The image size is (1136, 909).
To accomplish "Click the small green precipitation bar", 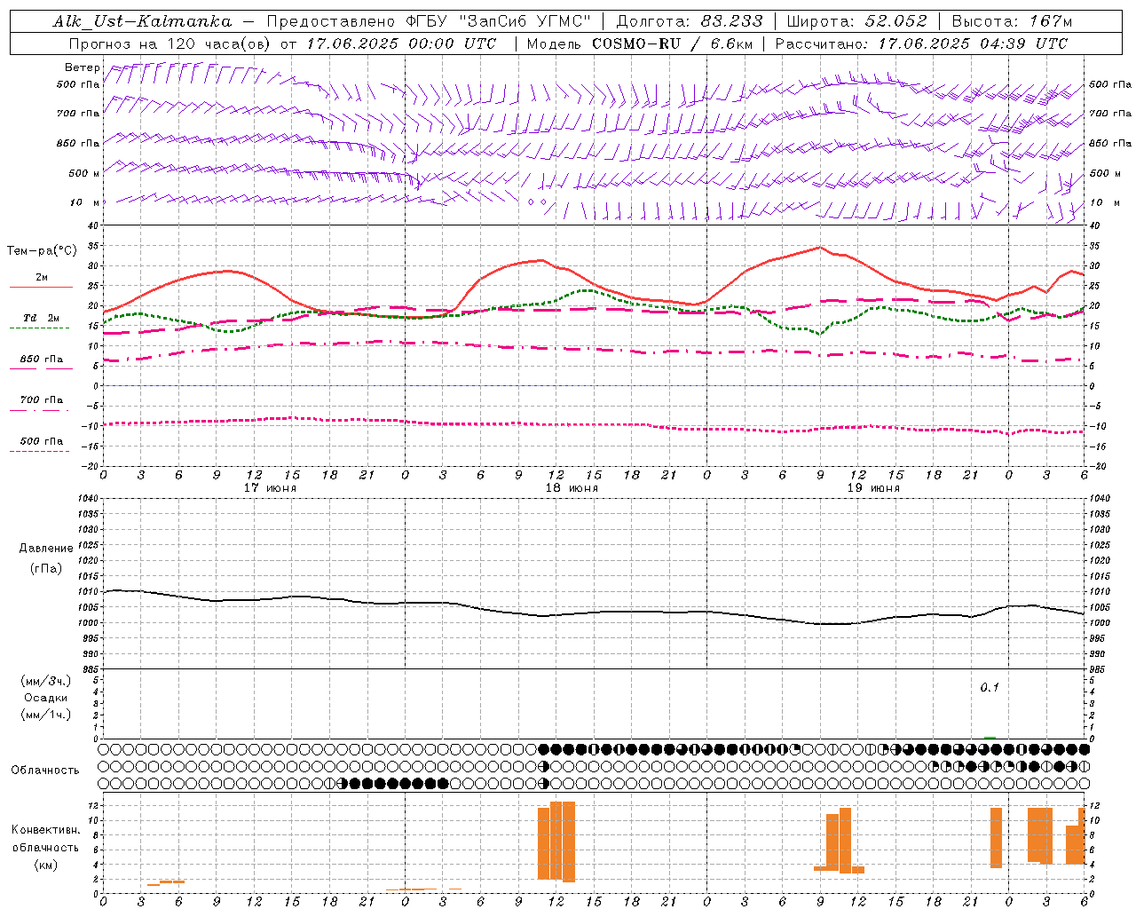I will point(990,738).
